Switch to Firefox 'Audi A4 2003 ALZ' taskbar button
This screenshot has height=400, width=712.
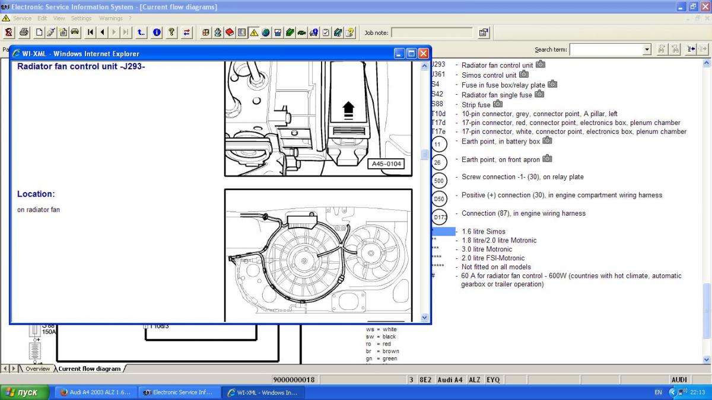96,392
